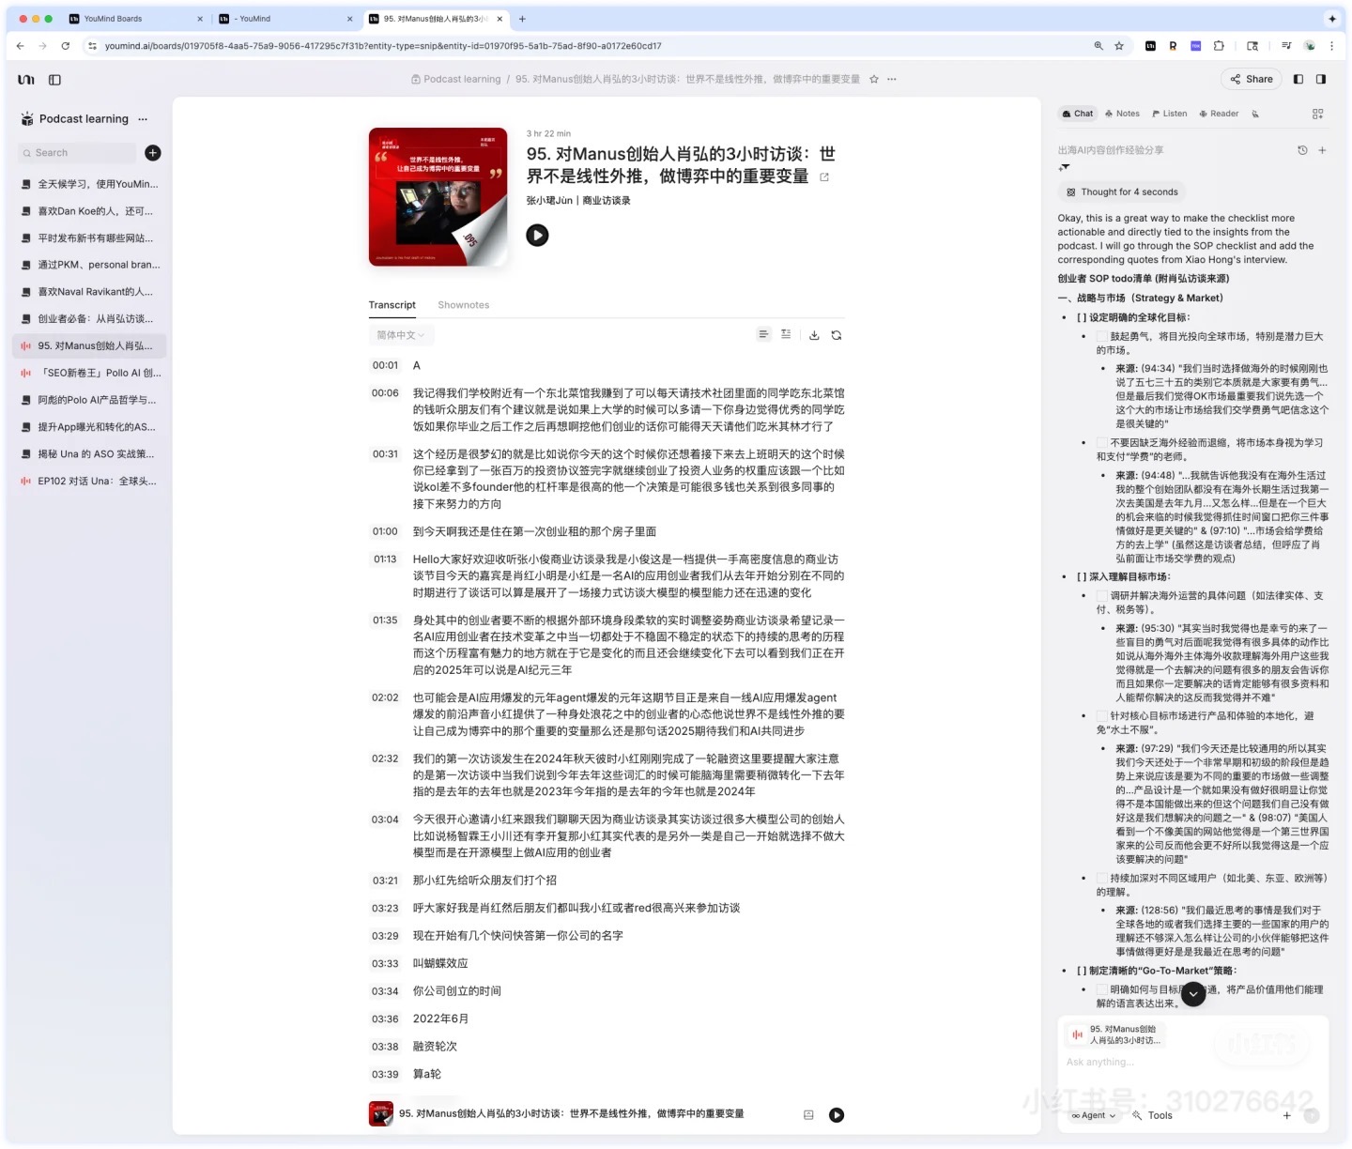Screen dimensions: 1352x1149
Task: Open sidebar item 揭秘 Una 的 ASO 实战策...
Action: pos(91,453)
